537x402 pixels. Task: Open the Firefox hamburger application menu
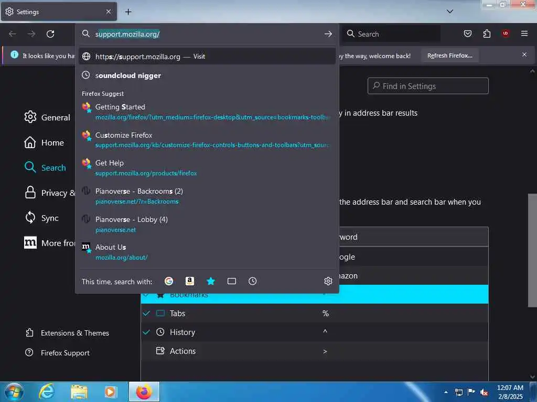(524, 33)
